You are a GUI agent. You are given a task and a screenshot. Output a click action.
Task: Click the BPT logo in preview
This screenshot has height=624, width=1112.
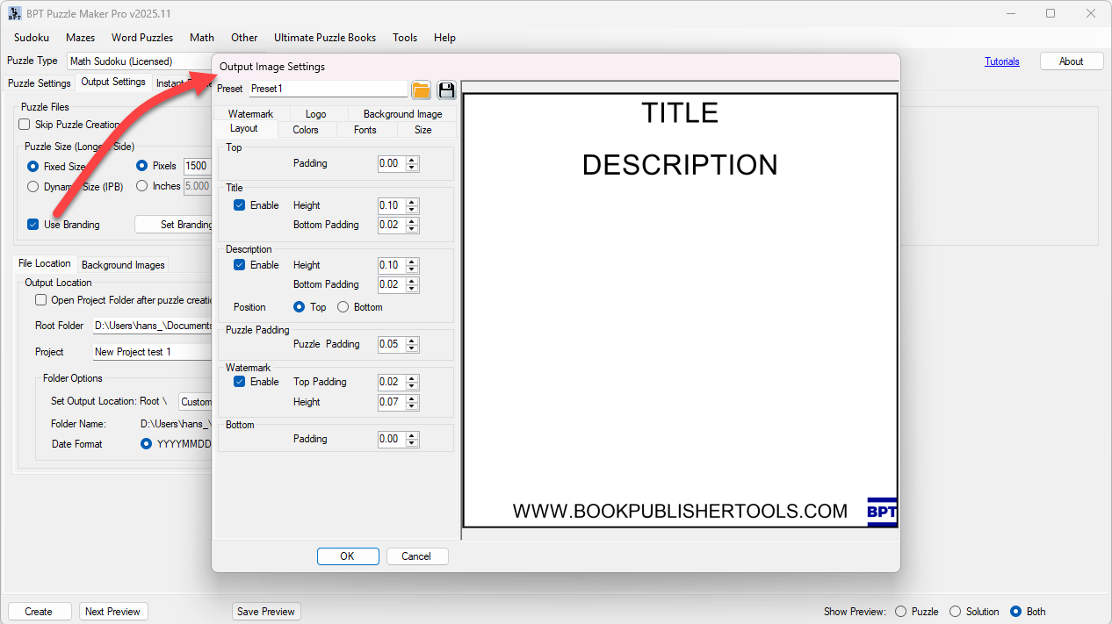[881, 512]
